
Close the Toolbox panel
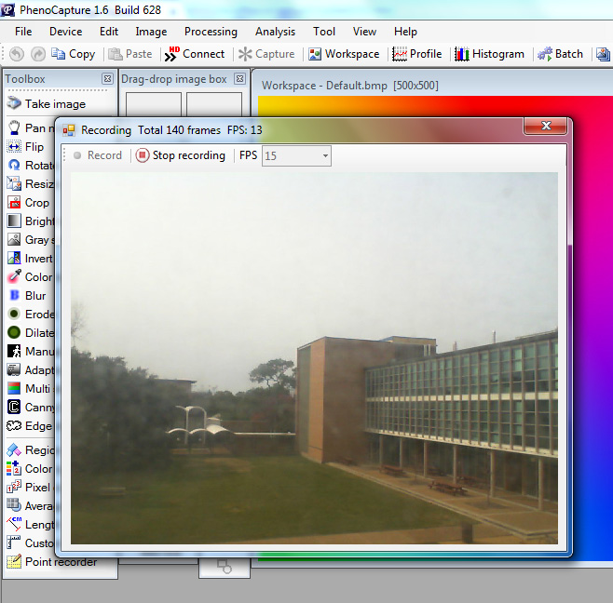pyautogui.click(x=107, y=79)
